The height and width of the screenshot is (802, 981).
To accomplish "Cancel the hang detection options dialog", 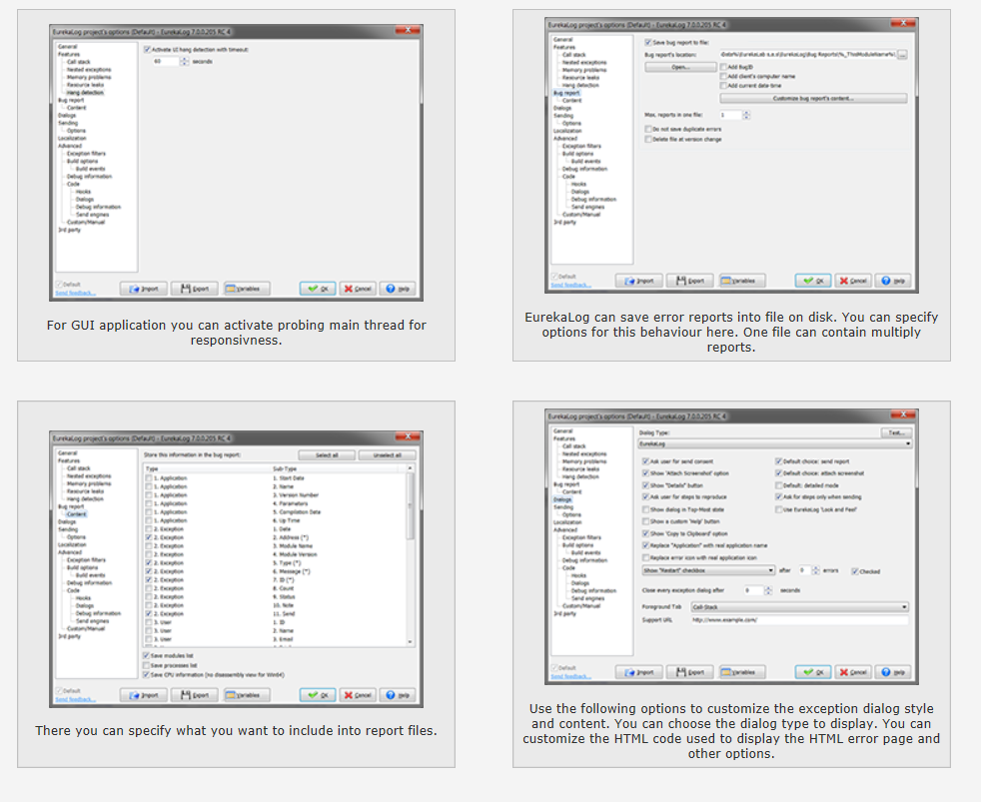I will [x=358, y=289].
